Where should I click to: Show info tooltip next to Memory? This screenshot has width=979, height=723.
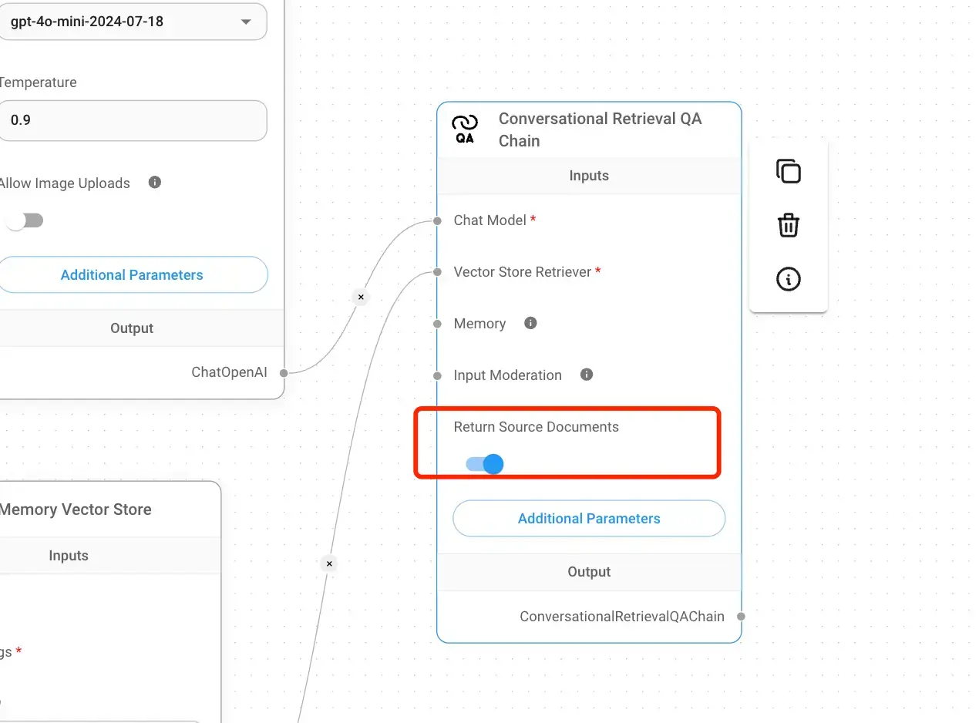pos(530,323)
